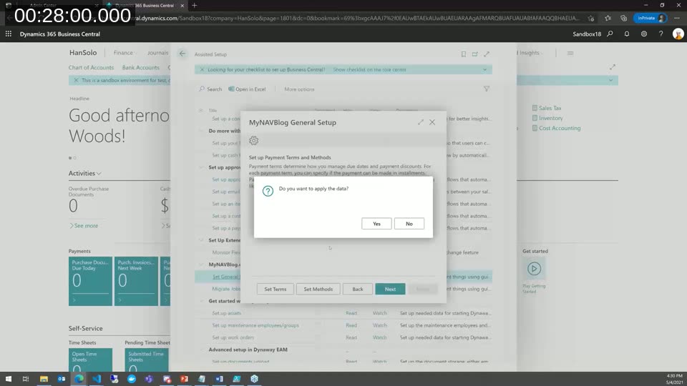Click the Set Methods button

[318, 289]
